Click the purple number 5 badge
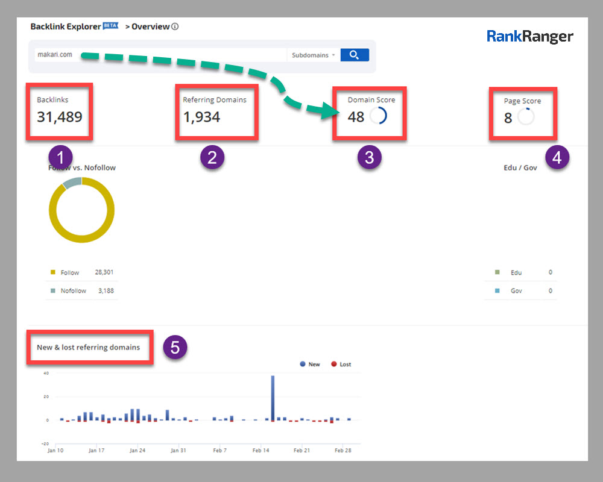 coord(175,347)
